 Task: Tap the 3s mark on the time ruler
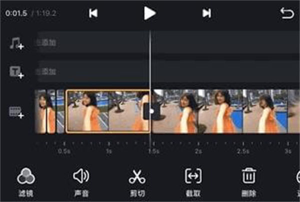[288, 151]
